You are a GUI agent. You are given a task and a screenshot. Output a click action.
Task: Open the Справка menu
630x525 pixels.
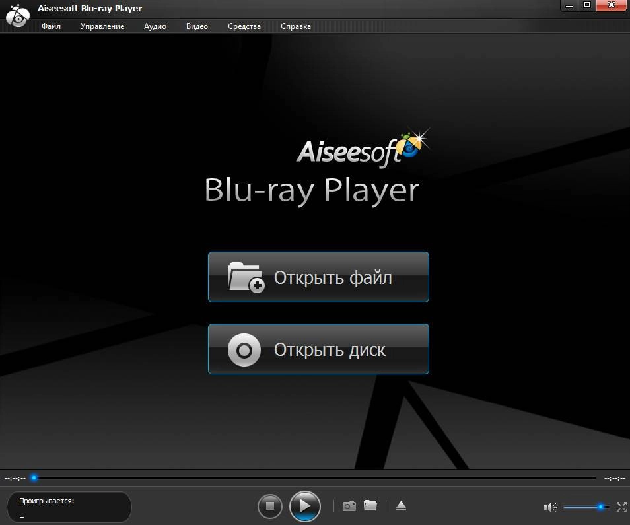(x=296, y=26)
